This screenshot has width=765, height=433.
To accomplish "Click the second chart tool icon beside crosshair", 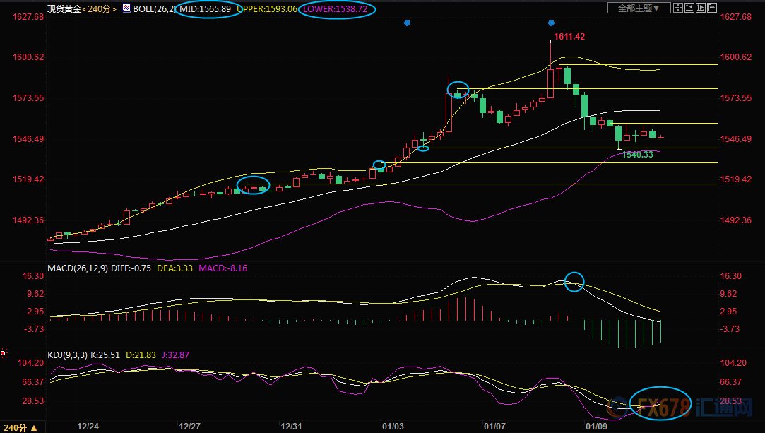I will (x=688, y=8).
